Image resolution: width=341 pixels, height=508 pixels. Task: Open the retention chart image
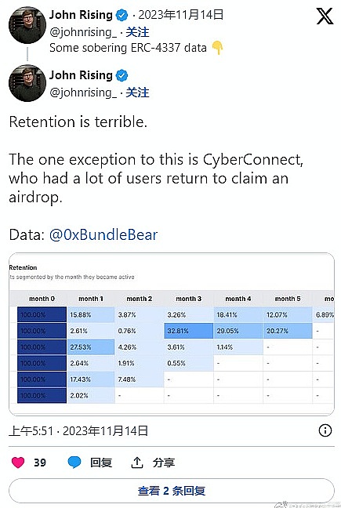point(172,334)
